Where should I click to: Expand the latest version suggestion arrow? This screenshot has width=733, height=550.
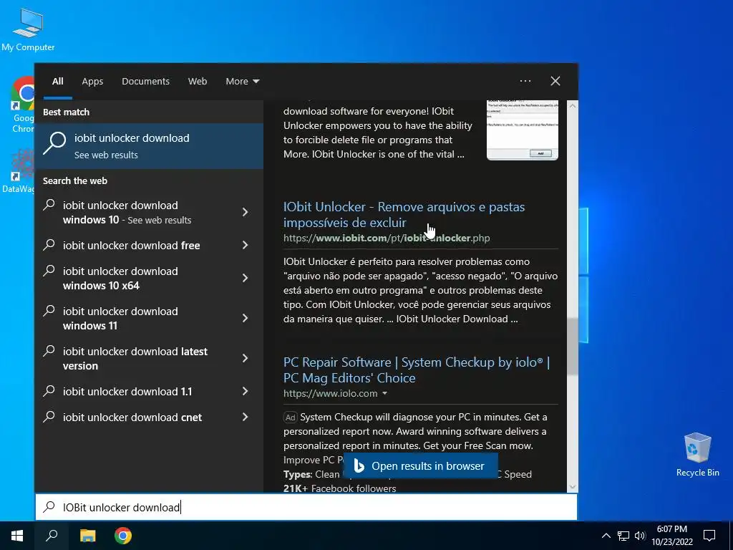246,358
